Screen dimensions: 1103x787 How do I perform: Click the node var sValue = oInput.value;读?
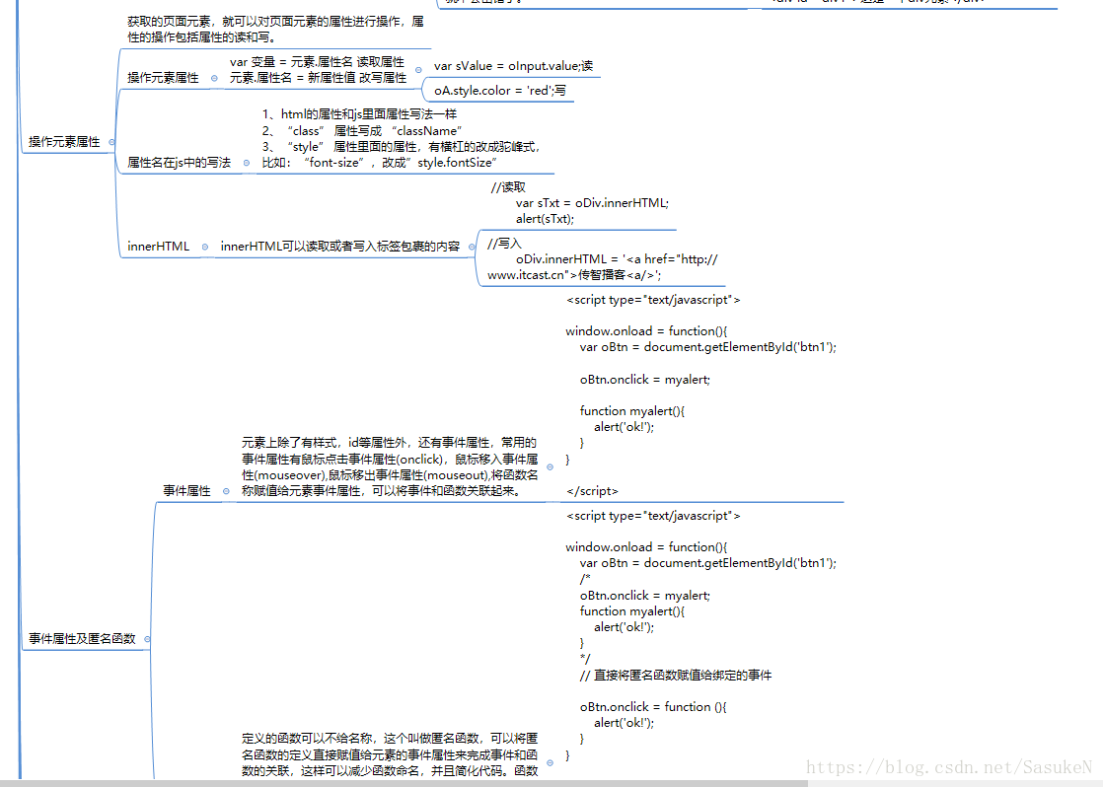(513, 66)
